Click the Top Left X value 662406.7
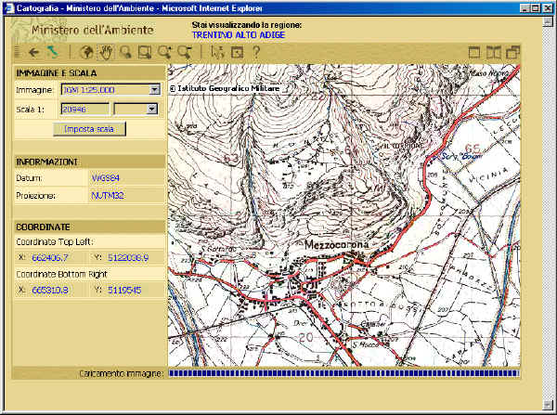Viewport: 557px width, 415px height. 50,257
